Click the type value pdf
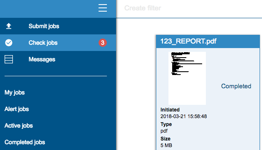 [164, 131]
